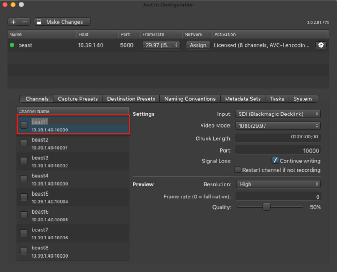Check the beast6 channel checkbox
This screenshot has width=337, height=272.
(x=24, y=215)
